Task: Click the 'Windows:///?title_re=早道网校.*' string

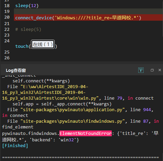Action: [x=96, y=18]
